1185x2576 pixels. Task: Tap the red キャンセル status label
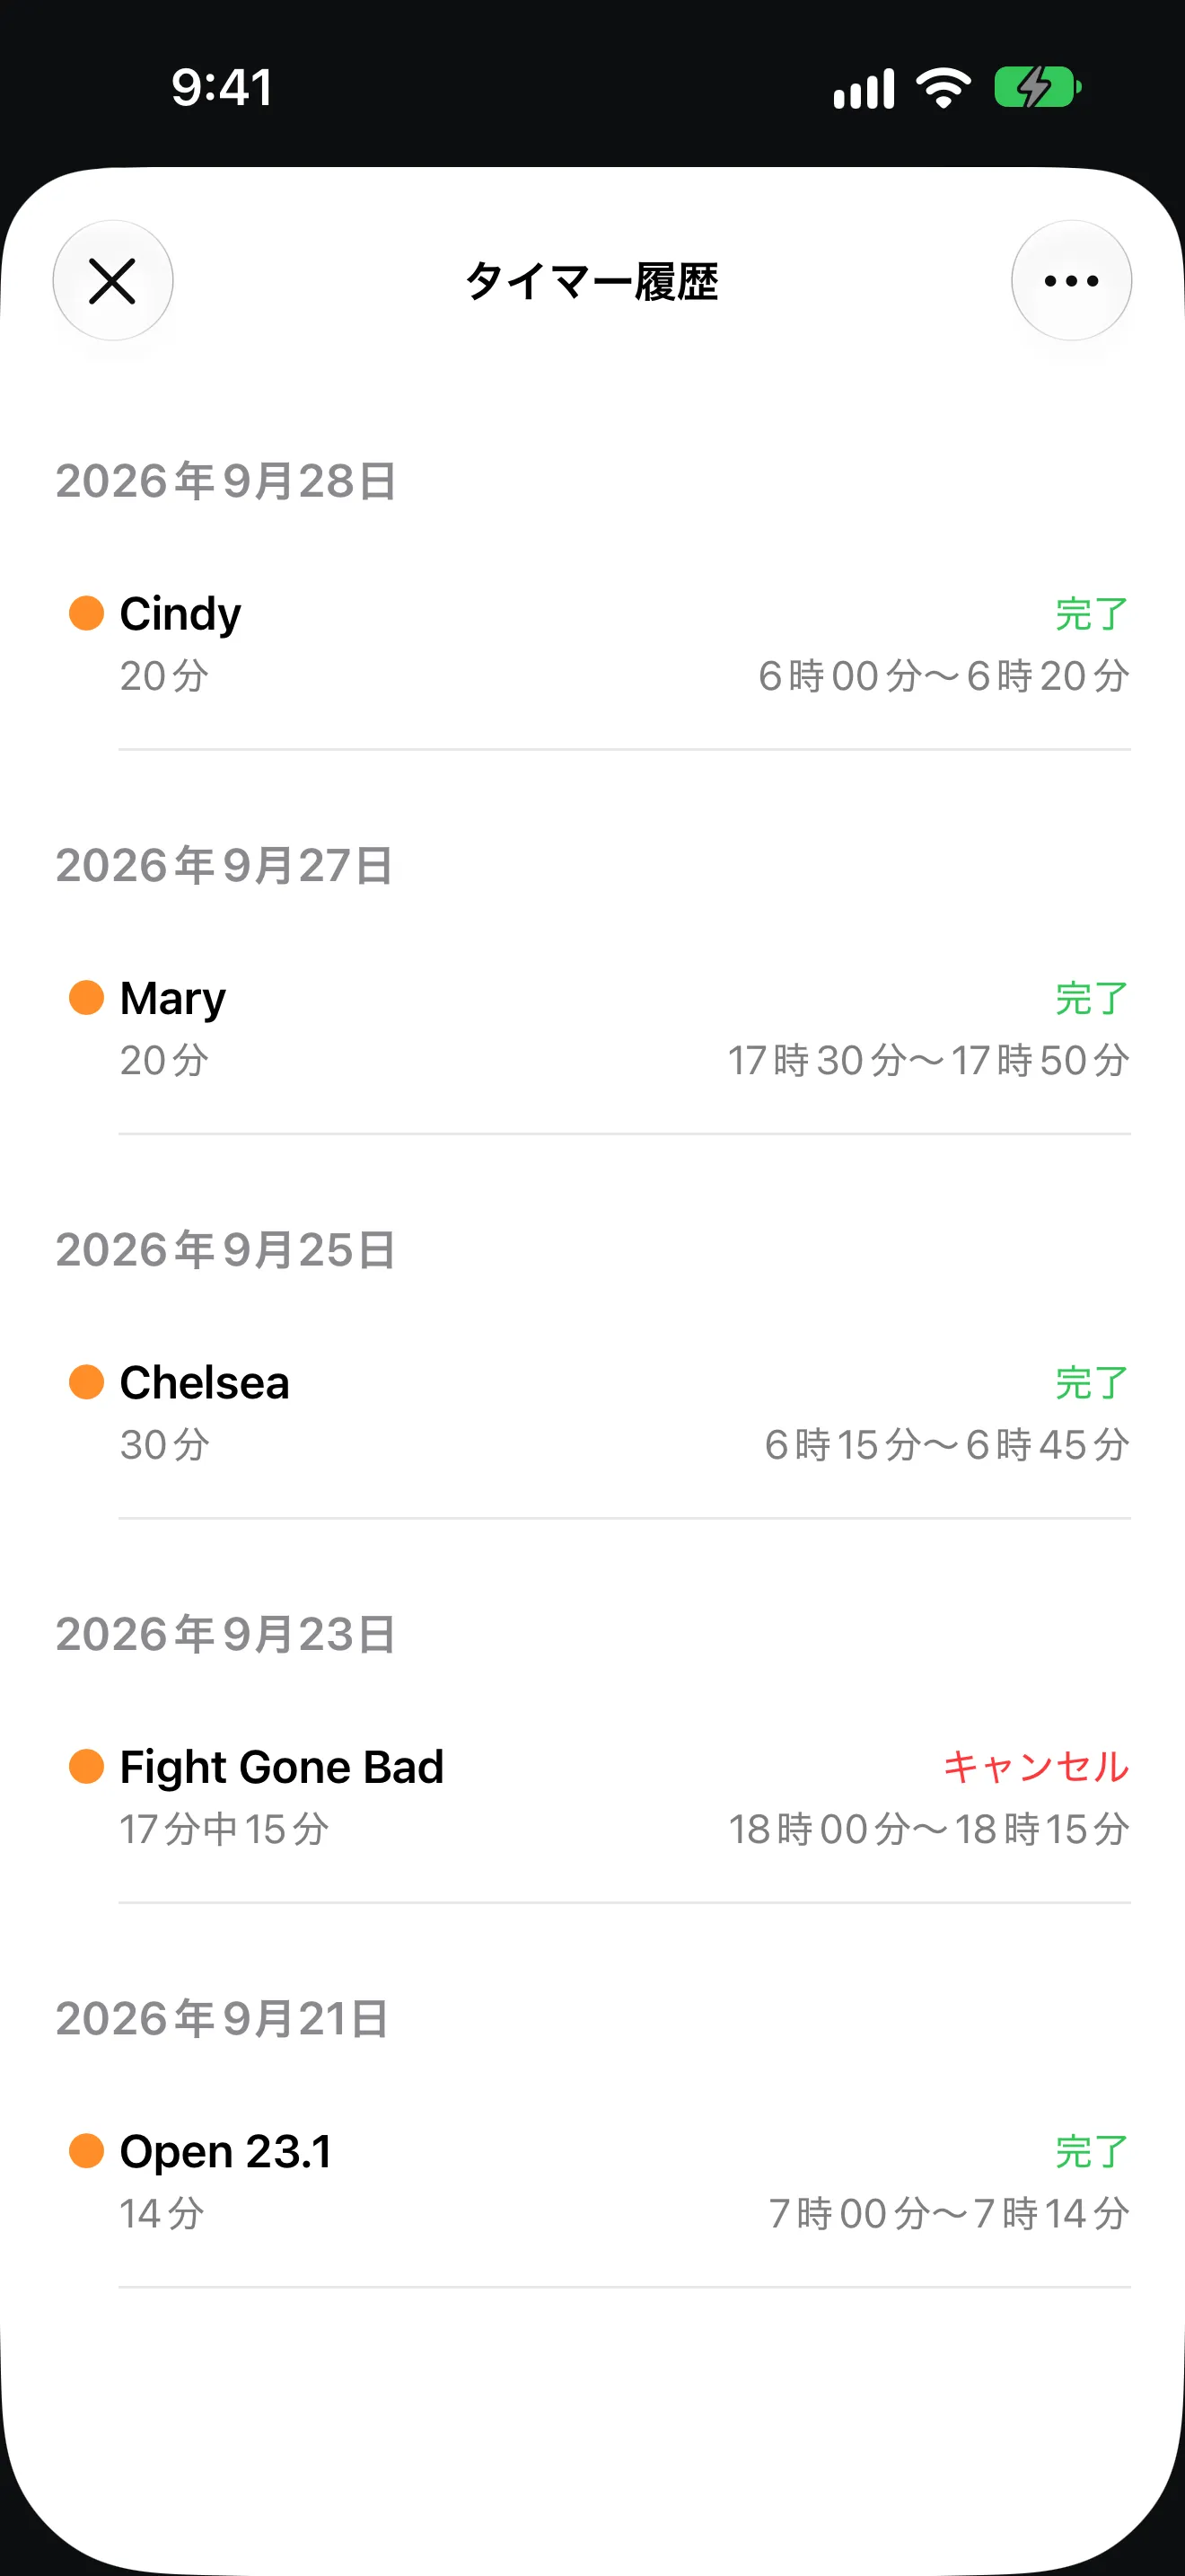pos(1036,1767)
